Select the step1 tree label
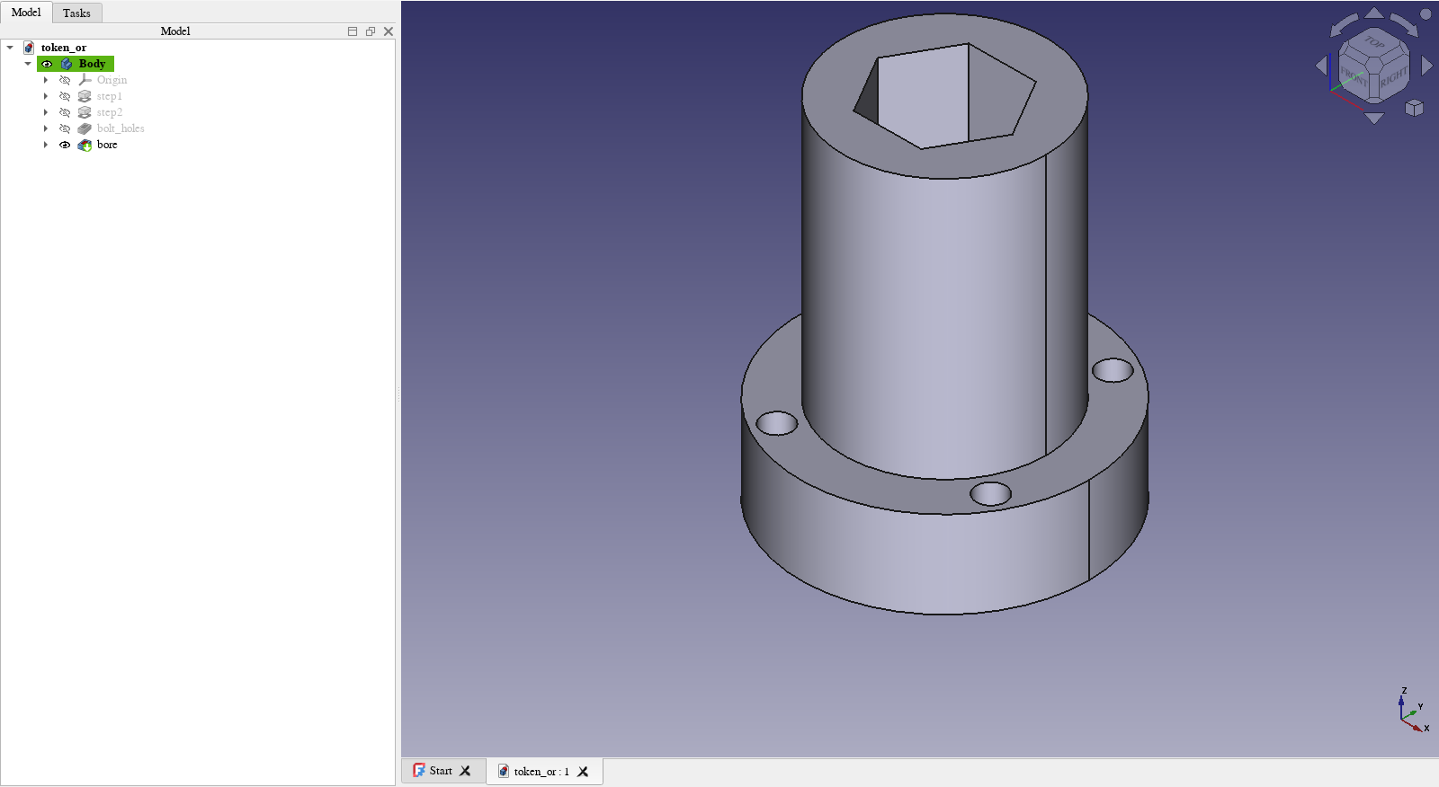The image size is (1439, 787). (110, 96)
